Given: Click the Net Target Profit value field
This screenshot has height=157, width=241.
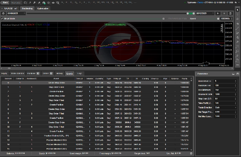Looking at the screenshot, I should [225, 112].
